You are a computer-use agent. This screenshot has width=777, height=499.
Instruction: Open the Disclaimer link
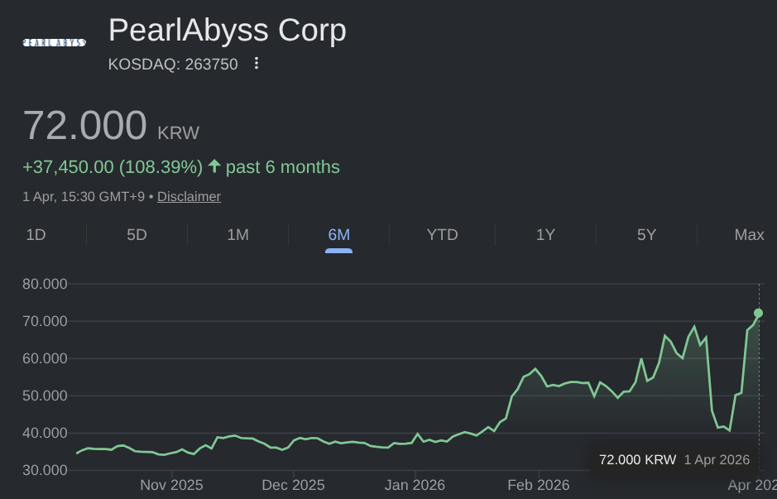pyautogui.click(x=189, y=197)
